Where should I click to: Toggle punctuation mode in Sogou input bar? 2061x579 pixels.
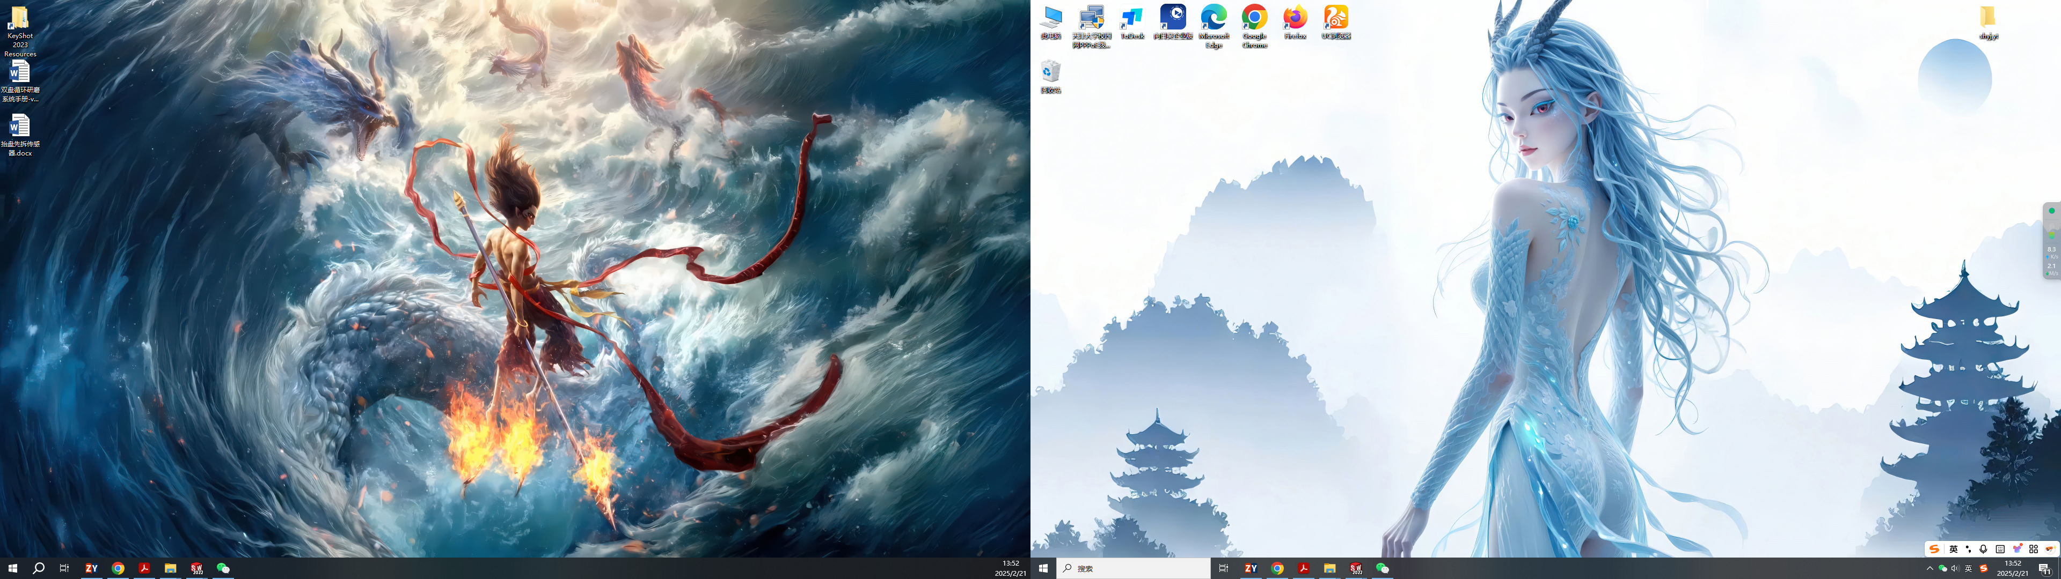coord(1968,548)
